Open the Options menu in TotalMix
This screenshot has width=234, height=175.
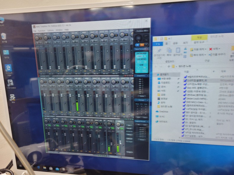pyautogui.click(x=50, y=30)
